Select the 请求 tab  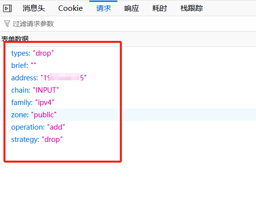104,8
